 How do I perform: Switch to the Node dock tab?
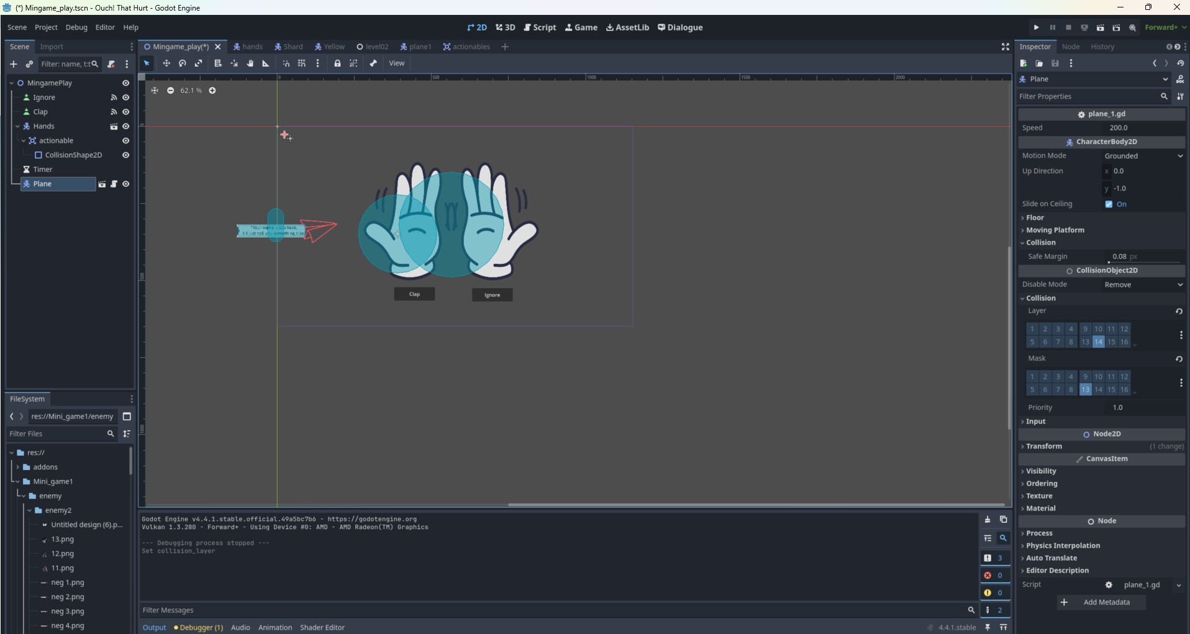point(1071,47)
